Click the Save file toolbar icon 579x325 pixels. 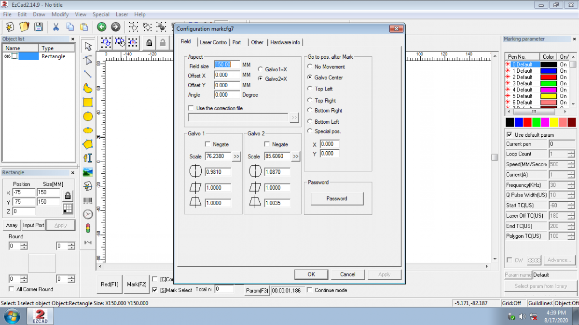click(x=38, y=27)
